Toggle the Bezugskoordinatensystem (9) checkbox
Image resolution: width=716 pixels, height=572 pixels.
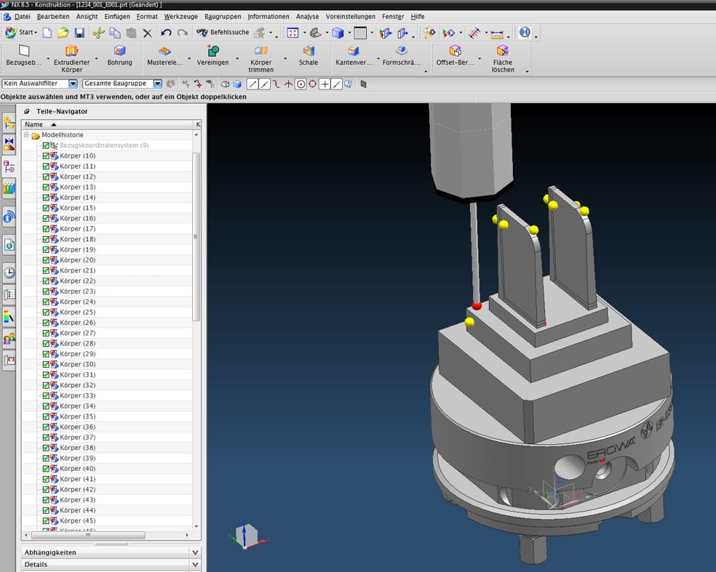tap(46, 145)
